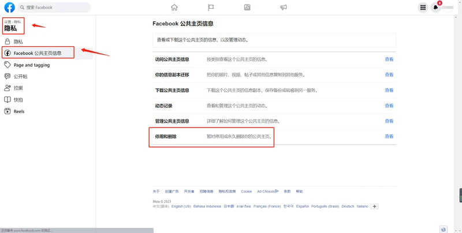462x233 pixels.
Task: Switch language to Italiano
Action: 362,206
